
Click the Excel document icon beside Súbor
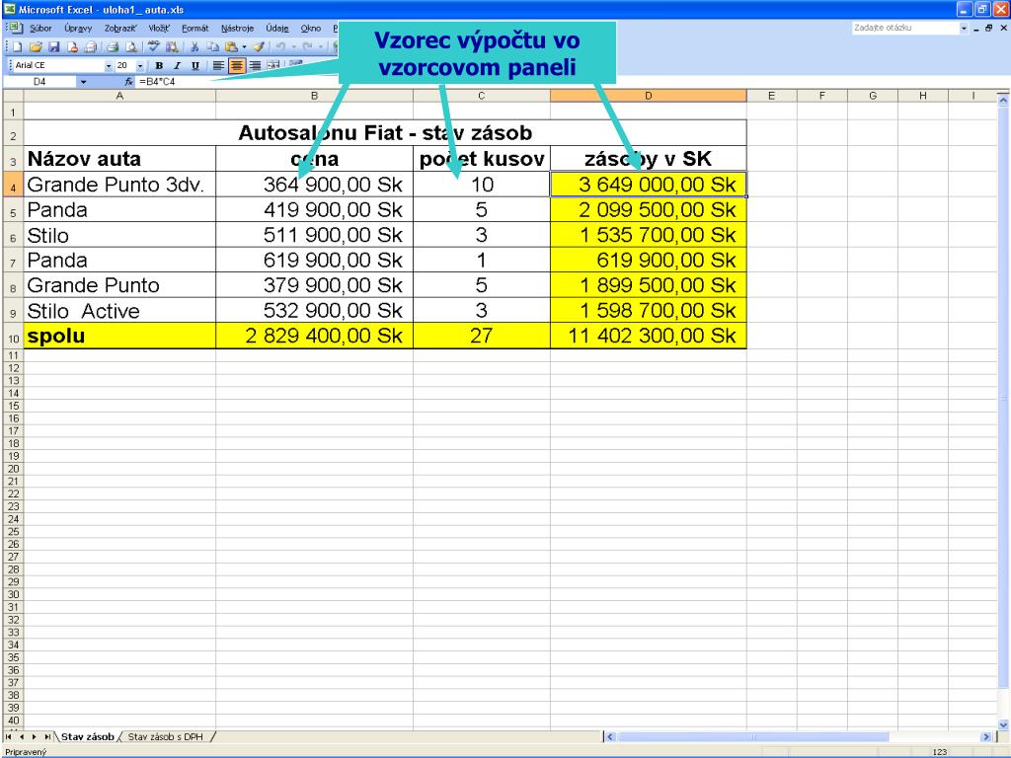(x=15, y=28)
